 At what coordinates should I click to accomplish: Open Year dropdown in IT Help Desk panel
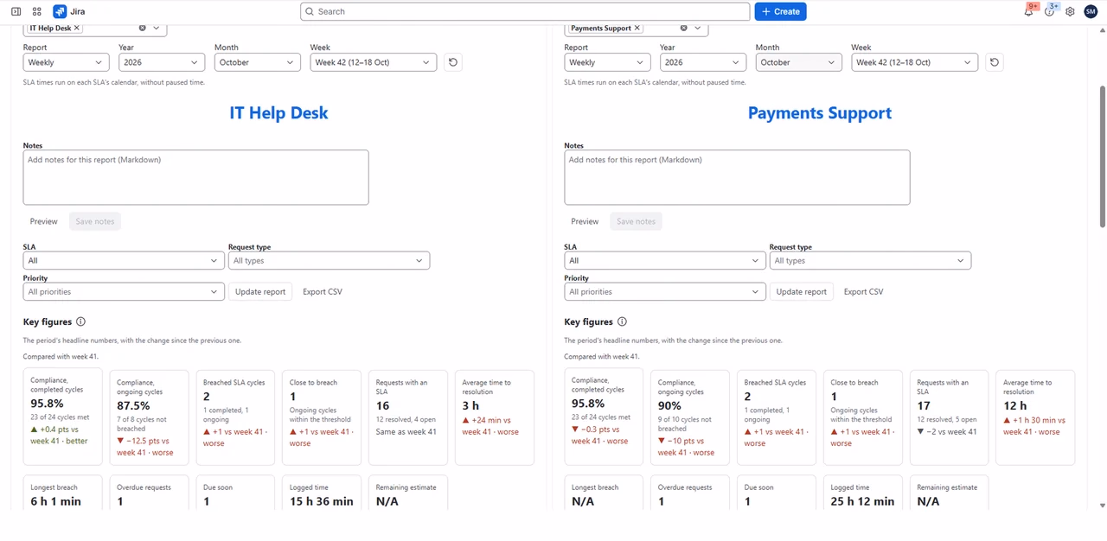[162, 62]
